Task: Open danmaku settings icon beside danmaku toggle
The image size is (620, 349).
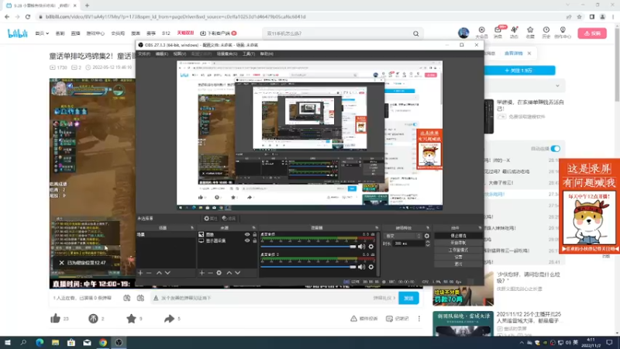Action: pyautogui.click(x=140, y=298)
